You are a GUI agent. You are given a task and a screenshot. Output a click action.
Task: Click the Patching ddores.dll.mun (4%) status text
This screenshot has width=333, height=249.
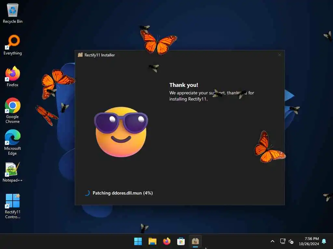[x=123, y=193]
